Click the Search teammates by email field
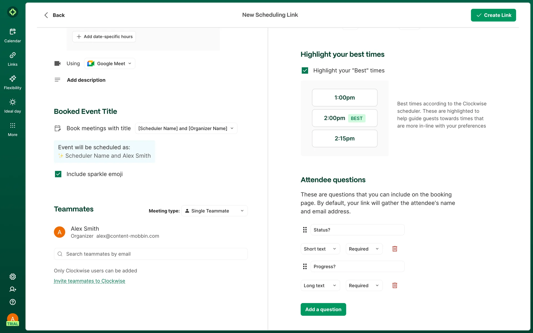The image size is (533, 333). coord(150,254)
